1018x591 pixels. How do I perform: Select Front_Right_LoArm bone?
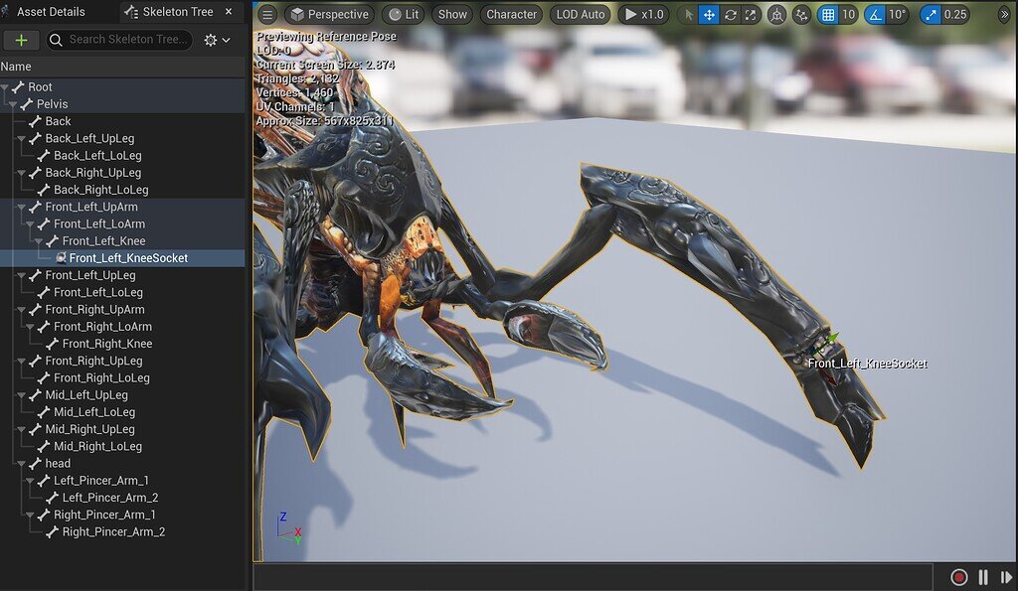(102, 327)
